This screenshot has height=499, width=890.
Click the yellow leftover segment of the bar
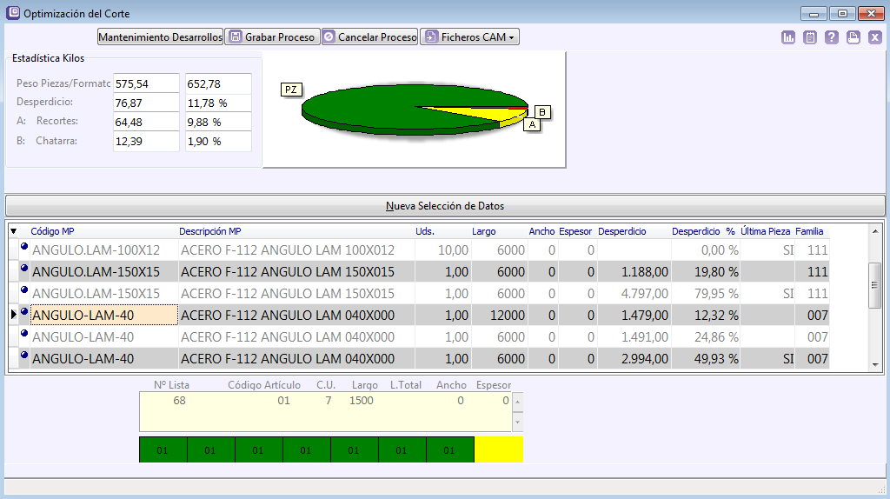tap(498, 449)
